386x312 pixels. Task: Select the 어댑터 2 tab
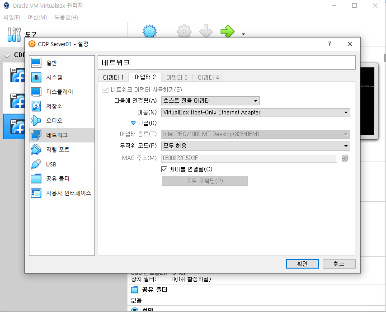(x=145, y=77)
